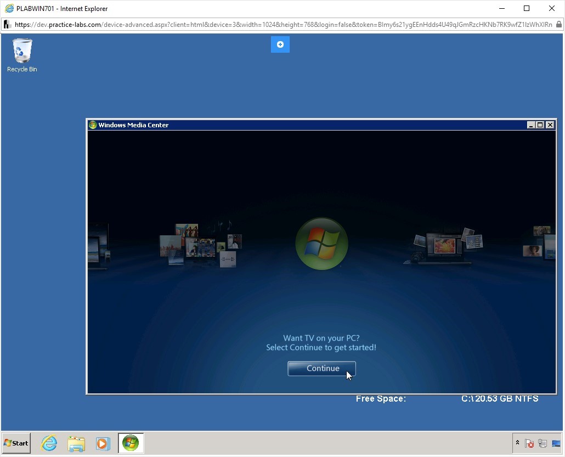Image resolution: width=565 pixels, height=457 pixels.
Task: Click the network connection tray icon
Action: click(x=543, y=443)
